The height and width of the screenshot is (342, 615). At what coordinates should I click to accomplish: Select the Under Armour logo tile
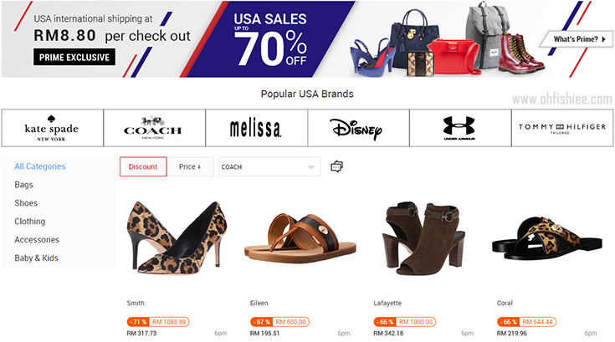(459, 128)
